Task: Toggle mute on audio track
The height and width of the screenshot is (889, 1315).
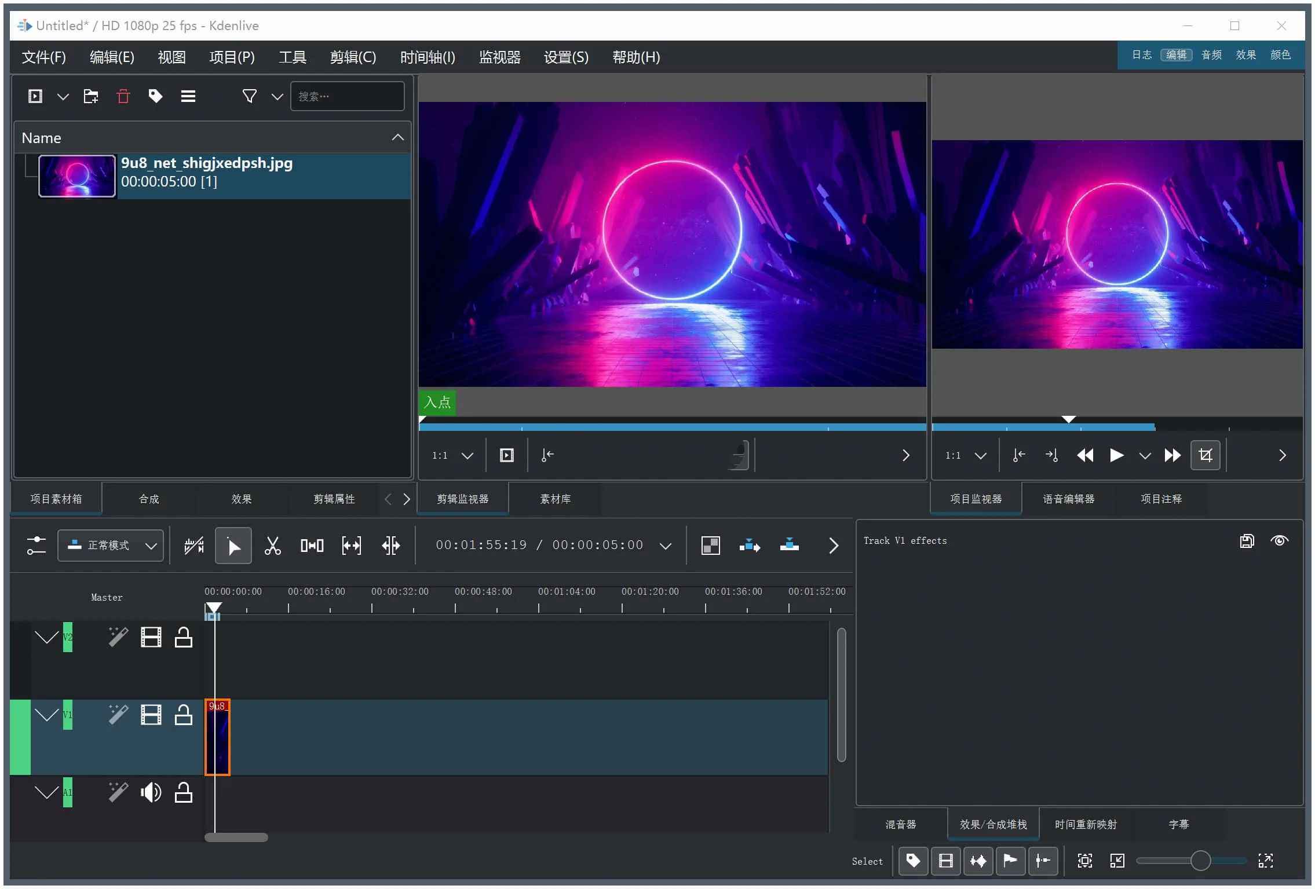Action: point(151,793)
